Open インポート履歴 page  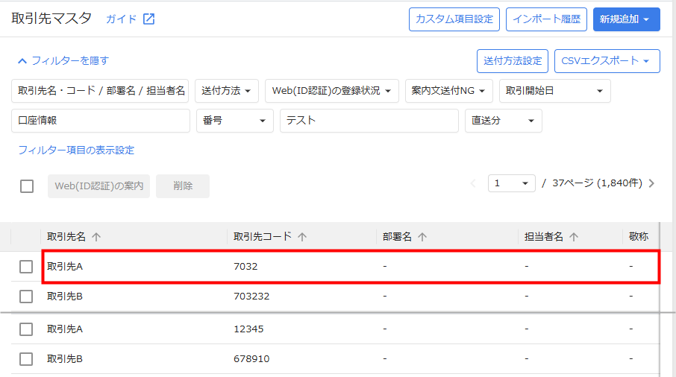click(546, 19)
